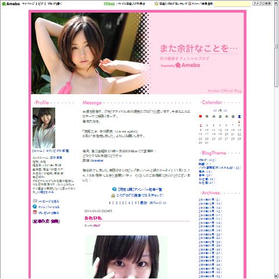Image resolution: width=279 pixels, height=279 pixels.
Task: Open the ピグの部屋 link under profile
Action: pos(61,151)
